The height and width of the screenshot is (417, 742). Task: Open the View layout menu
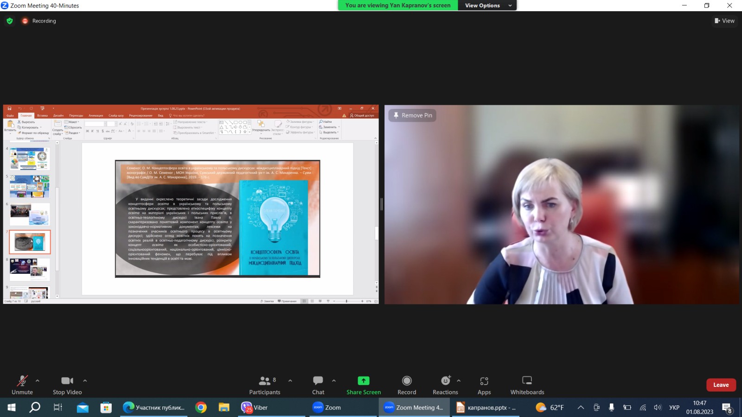pos(724,21)
